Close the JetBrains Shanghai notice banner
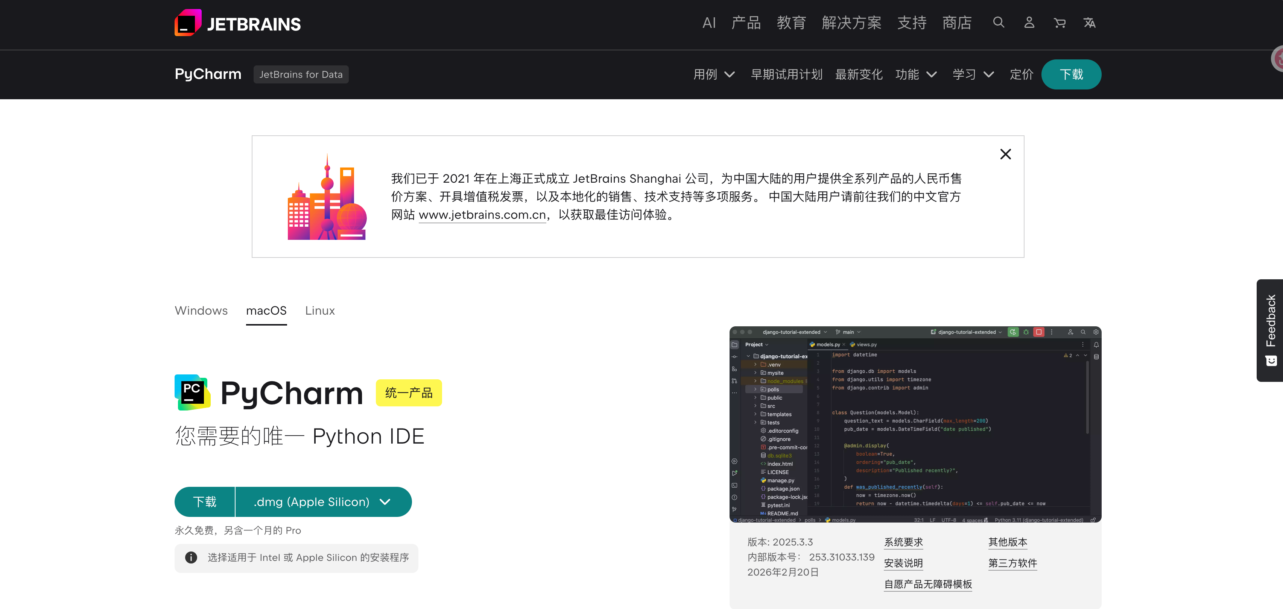The width and height of the screenshot is (1283, 609). click(x=1005, y=154)
